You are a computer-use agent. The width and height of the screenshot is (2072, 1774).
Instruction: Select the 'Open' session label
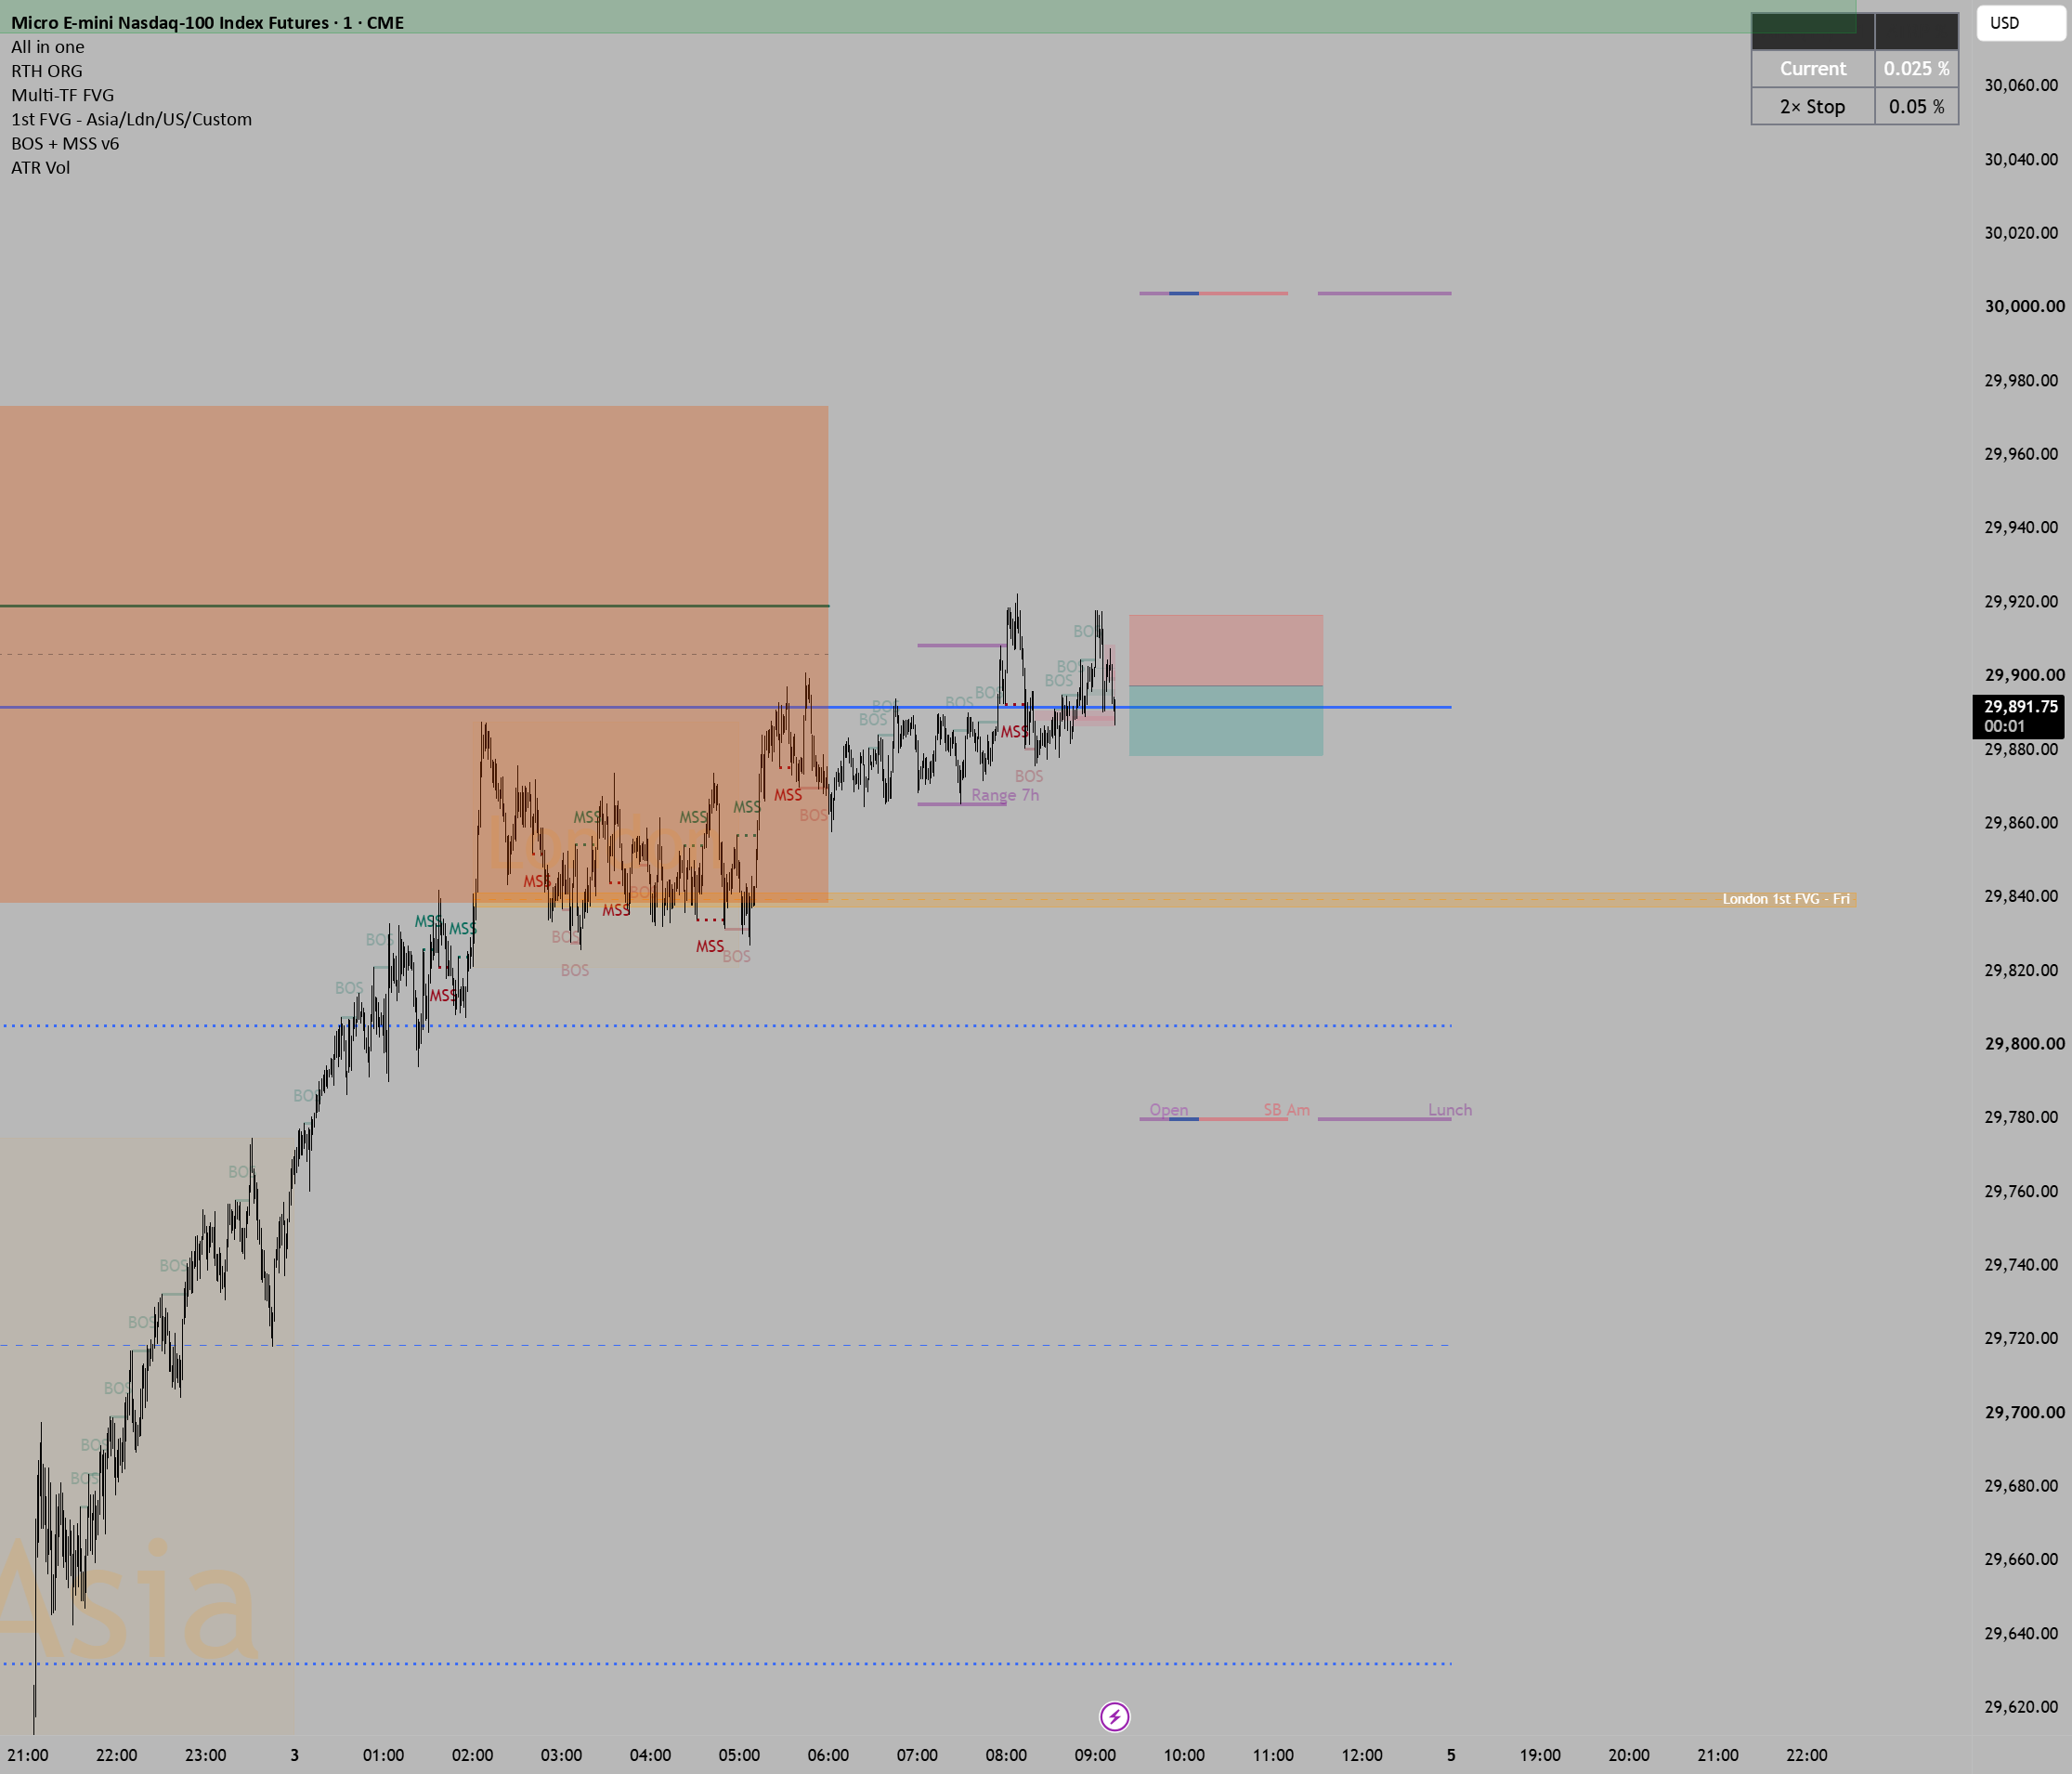(x=1168, y=1110)
